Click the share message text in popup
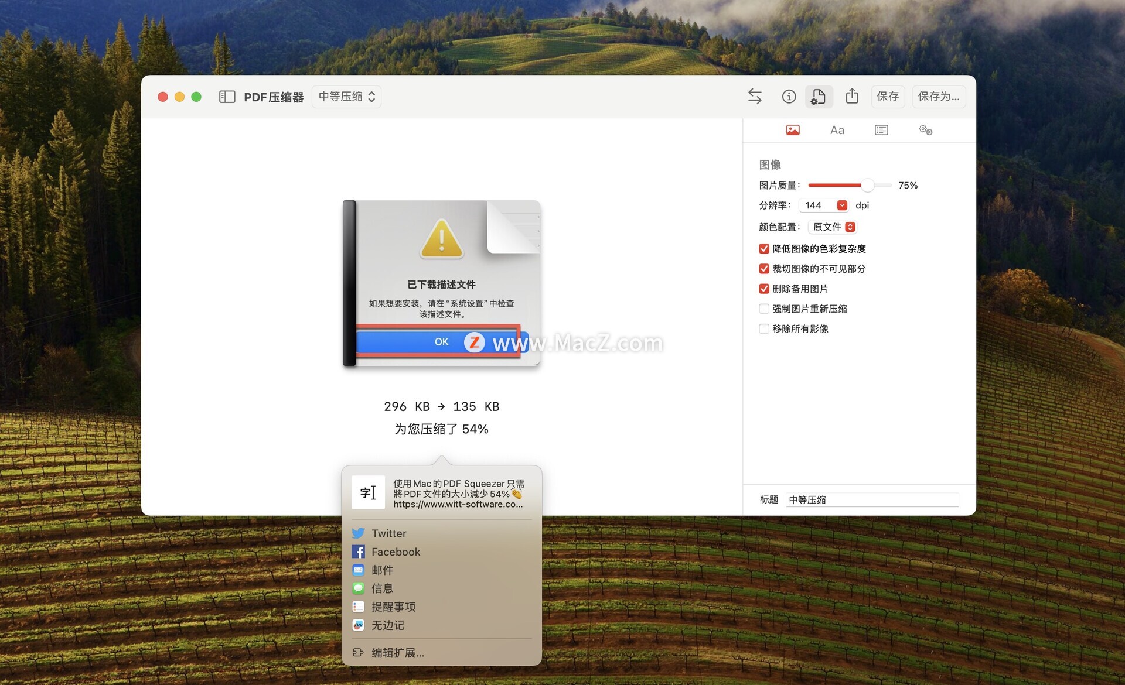Image resolution: width=1125 pixels, height=685 pixels. (459, 494)
